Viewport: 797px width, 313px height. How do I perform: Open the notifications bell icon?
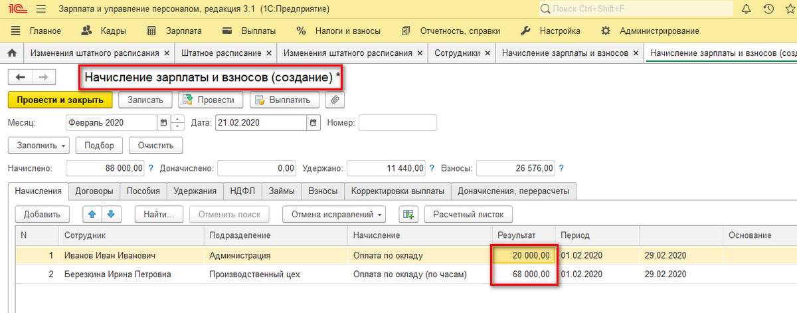coord(746,9)
